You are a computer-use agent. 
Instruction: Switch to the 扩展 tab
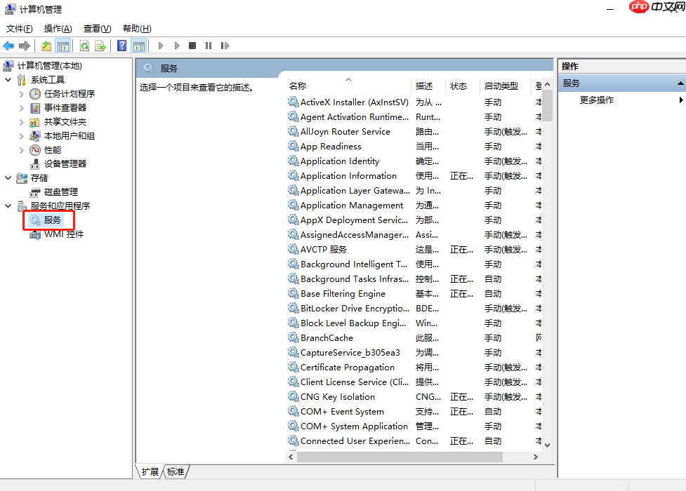click(x=149, y=472)
